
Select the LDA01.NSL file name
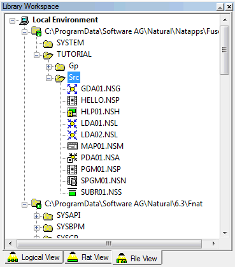(x=99, y=123)
